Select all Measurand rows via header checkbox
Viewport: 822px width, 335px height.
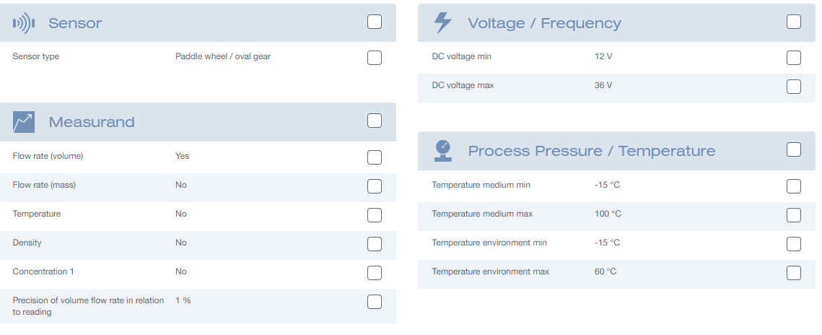point(375,121)
